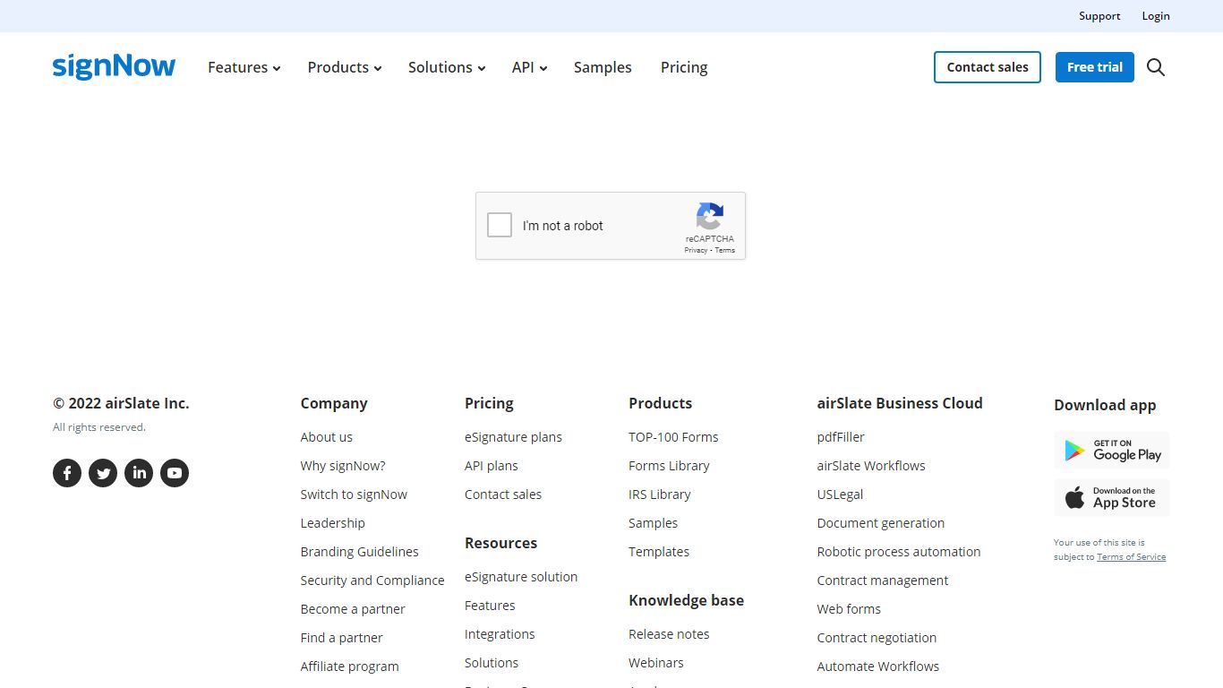Open the search magnifier icon
Image resolution: width=1223 pixels, height=688 pixels.
(x=1156, y=67)
